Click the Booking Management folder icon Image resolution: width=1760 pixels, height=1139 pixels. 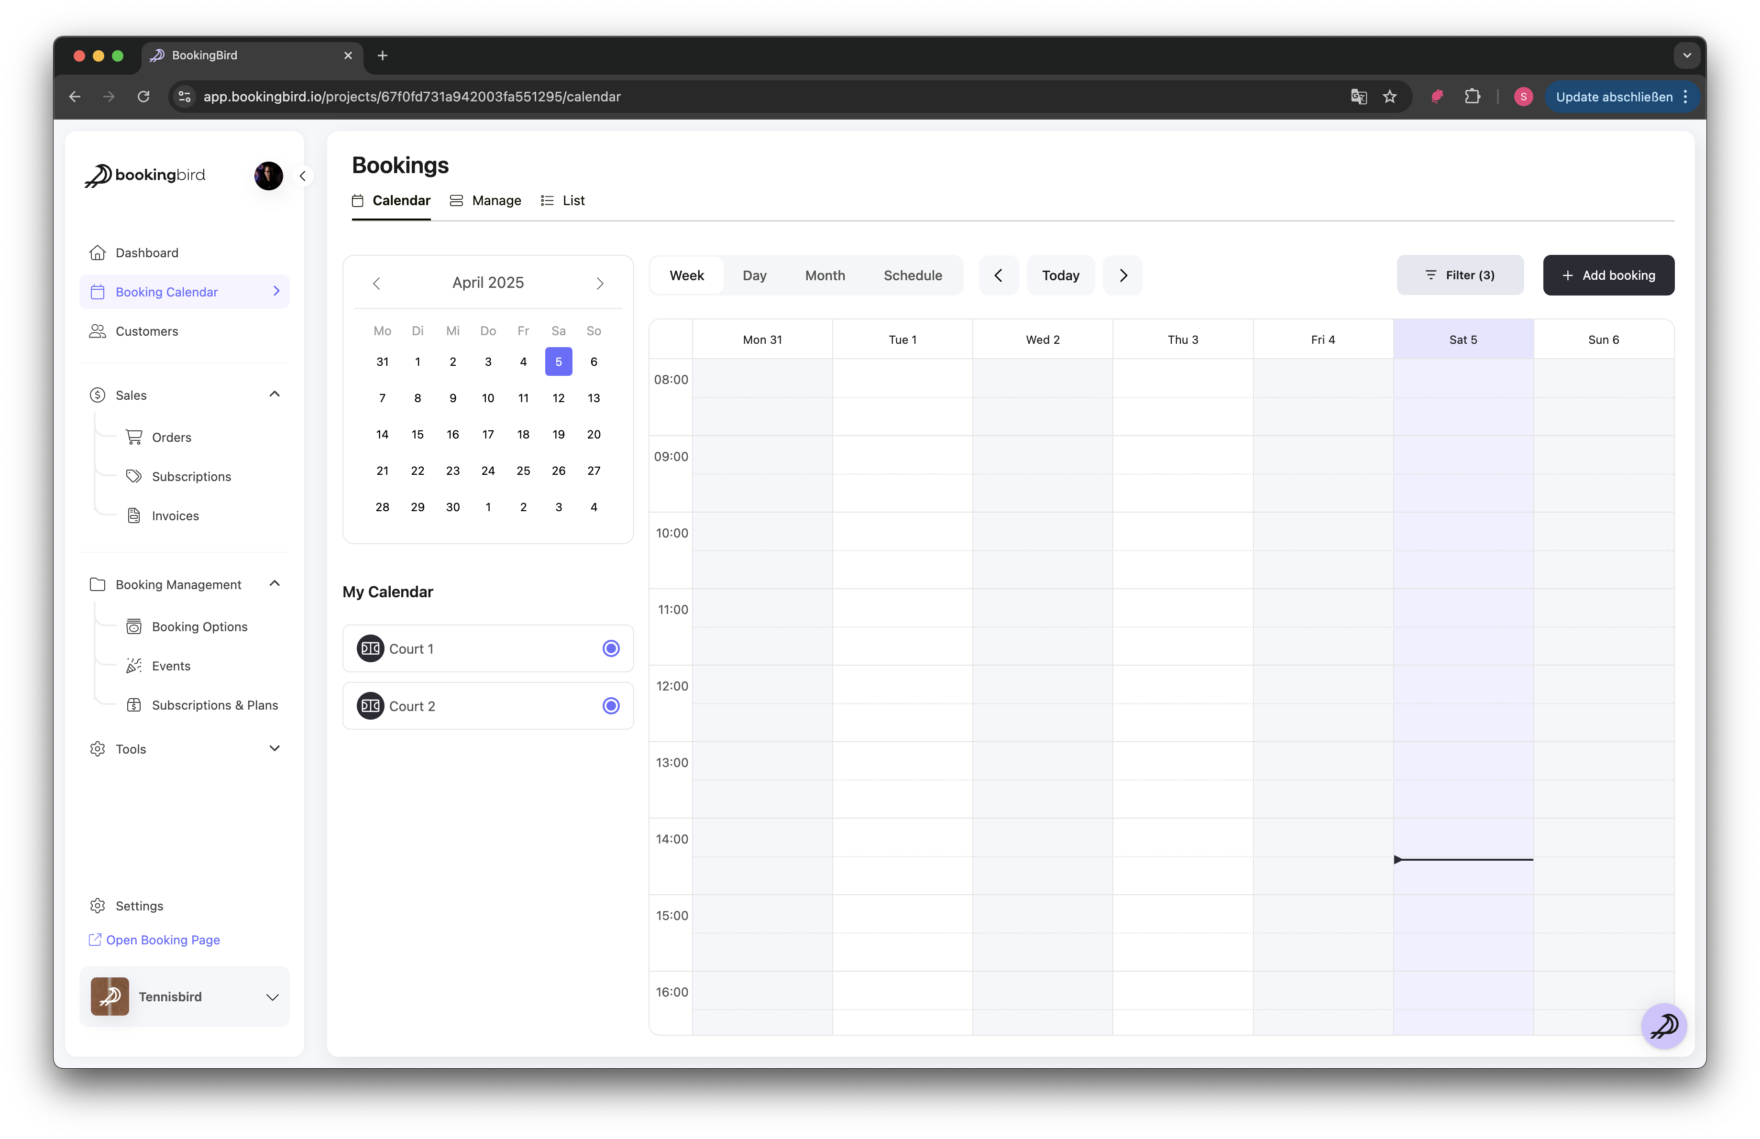click(x=98, y=585)
